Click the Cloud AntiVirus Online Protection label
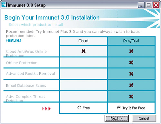The image size is (161, 124). tap(26, 53)
